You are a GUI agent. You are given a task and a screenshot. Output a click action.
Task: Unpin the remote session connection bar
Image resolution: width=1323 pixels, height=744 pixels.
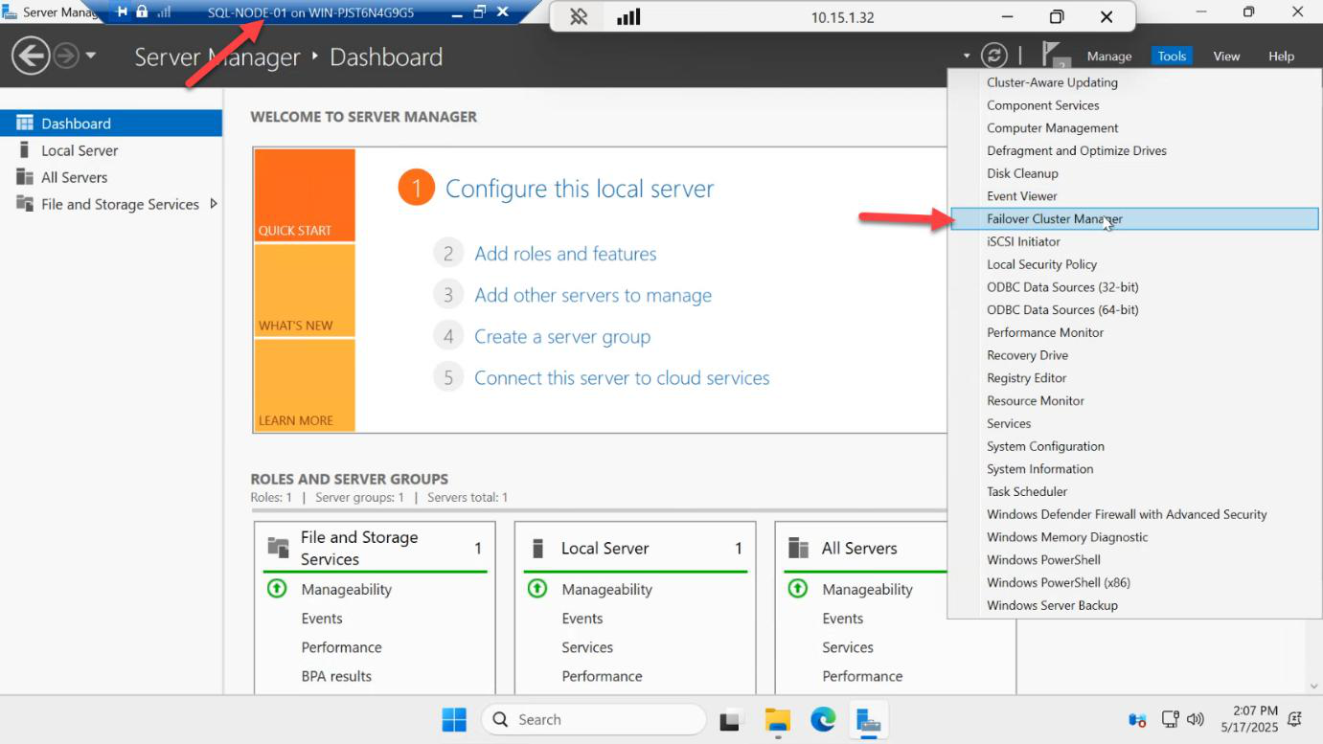click(x=579, y=17)
